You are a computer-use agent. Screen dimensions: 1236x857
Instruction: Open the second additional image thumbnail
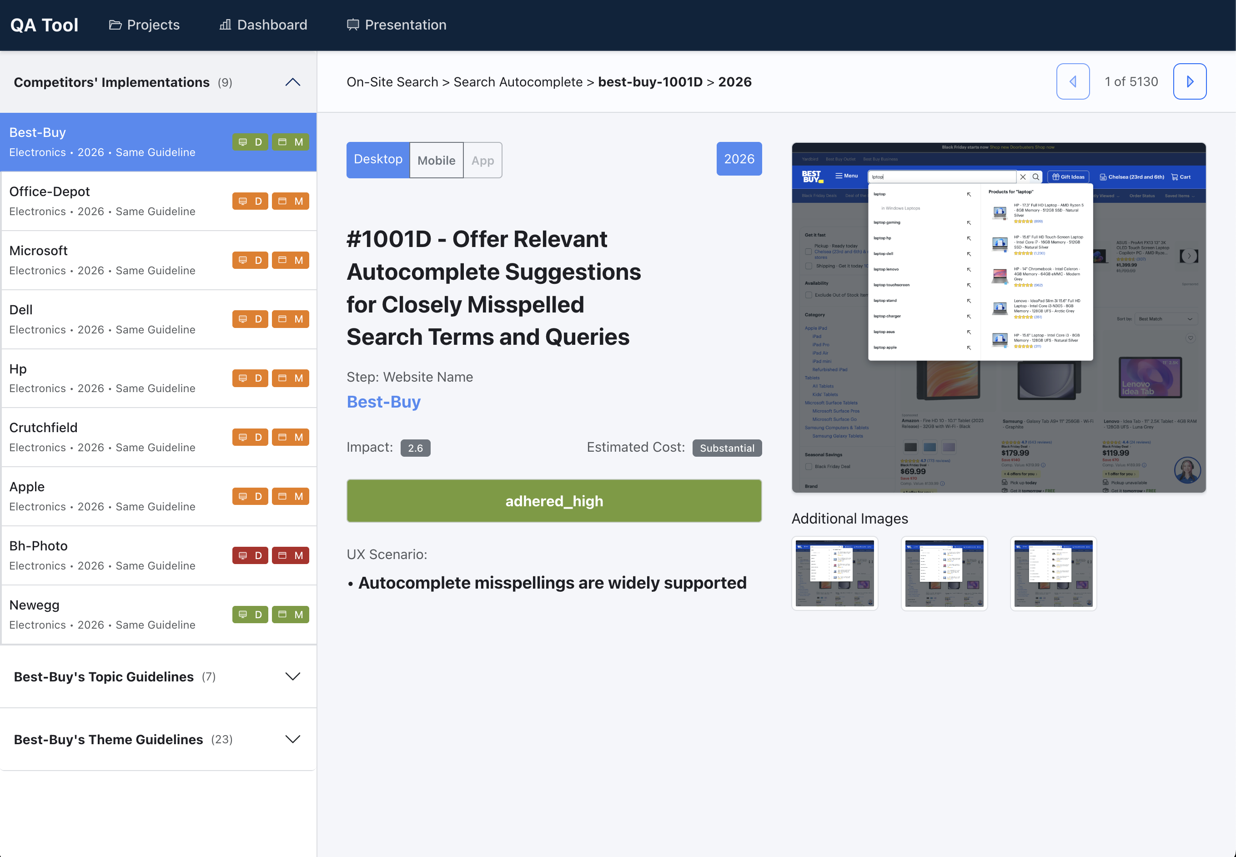pos(945,574)
